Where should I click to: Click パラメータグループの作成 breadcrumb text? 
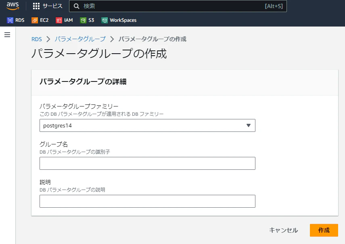tap(153, 39)
